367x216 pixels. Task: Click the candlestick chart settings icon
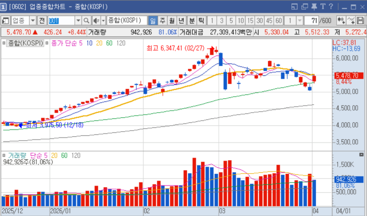(x=341, y=20)
